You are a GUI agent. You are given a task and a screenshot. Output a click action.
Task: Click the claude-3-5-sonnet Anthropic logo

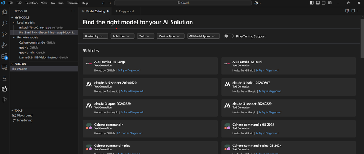89,85
